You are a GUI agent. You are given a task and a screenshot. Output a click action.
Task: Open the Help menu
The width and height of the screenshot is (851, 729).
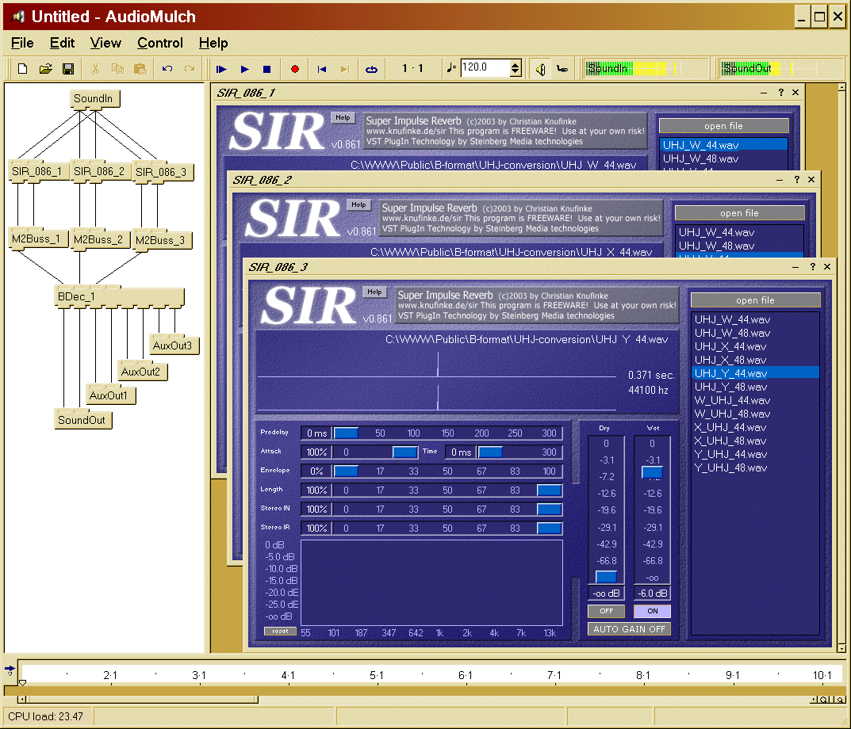pyautogui.click(x=213, y=43)
